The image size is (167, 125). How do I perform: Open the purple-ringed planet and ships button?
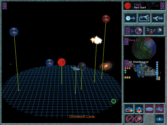(x=134, y=31)
